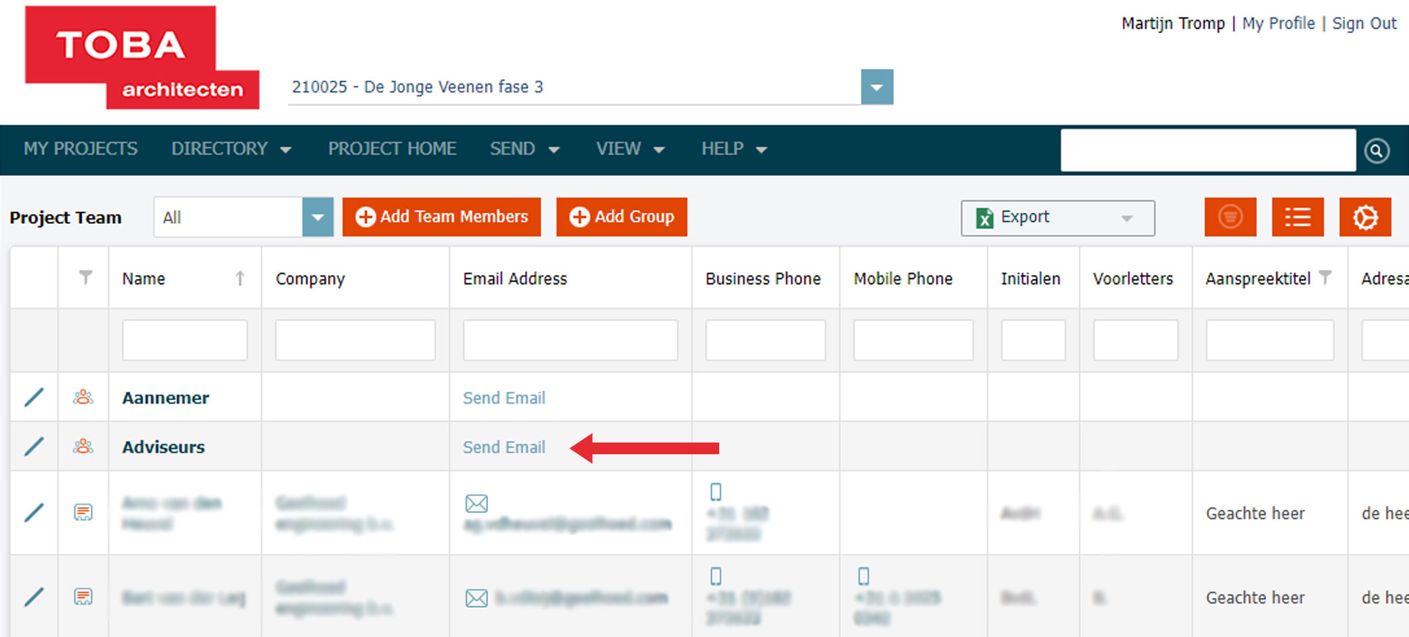Click the Sign Out link
The image size is (1409, 637).
pyautogui.click(x=1364, y=23)
